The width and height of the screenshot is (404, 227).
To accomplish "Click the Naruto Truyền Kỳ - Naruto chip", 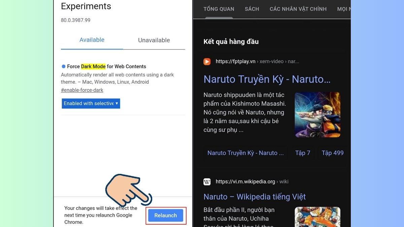I will click(245, 153).
